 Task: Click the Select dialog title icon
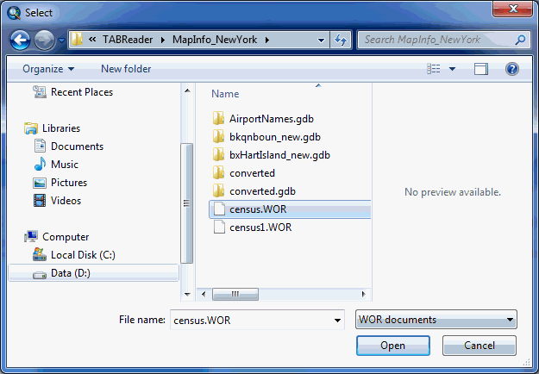[14, 13]
